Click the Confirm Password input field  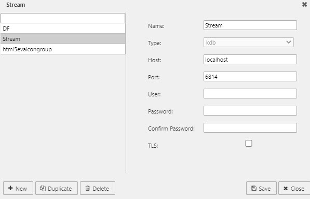(250, 128)
